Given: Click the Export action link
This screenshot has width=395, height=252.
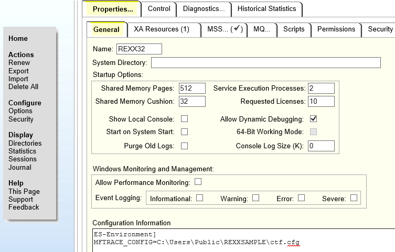Looking at the screenshot, I should (18, 71).
